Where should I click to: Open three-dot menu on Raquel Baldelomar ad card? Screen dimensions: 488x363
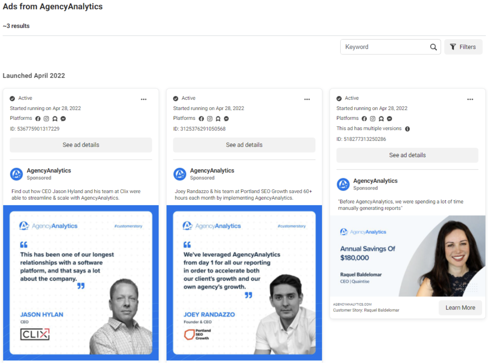click(470, 99)
